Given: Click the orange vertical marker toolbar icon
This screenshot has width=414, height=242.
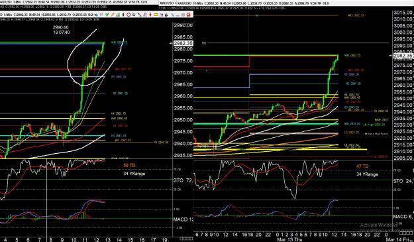Looking at the screenshot, I should pyautogui.click(x=150, y=15).
